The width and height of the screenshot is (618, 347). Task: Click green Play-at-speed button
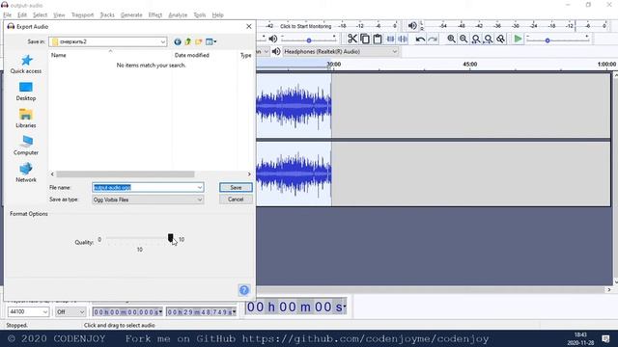pos(518,39)
